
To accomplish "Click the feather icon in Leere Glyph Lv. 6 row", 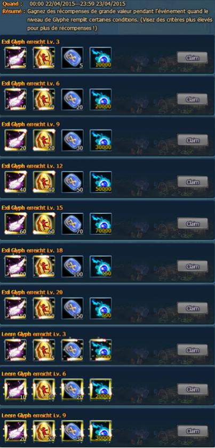I will click(x=15, y=389).
